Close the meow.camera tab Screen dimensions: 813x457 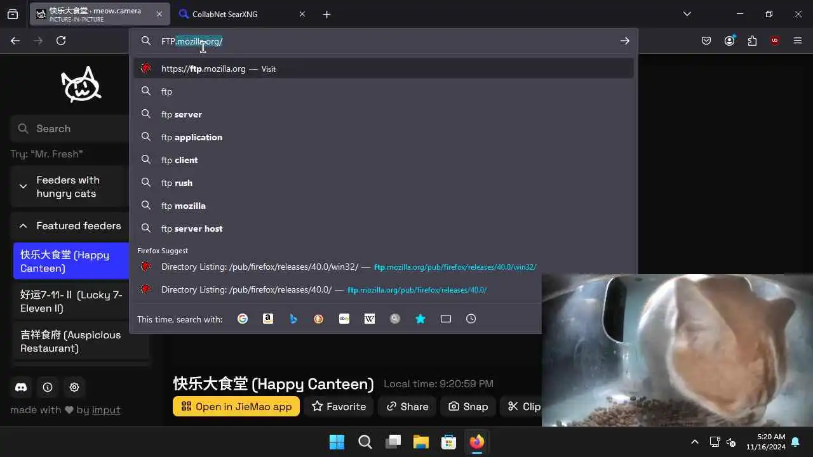coord(159,14)
